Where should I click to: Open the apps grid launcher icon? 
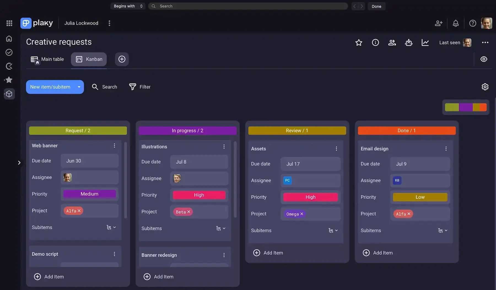point(9,23)
